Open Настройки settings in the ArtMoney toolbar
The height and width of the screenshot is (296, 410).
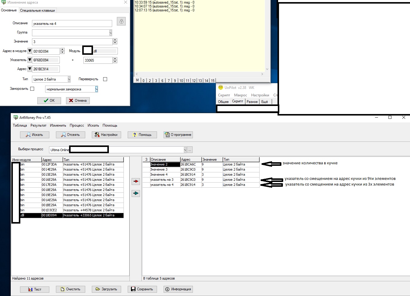106,135
